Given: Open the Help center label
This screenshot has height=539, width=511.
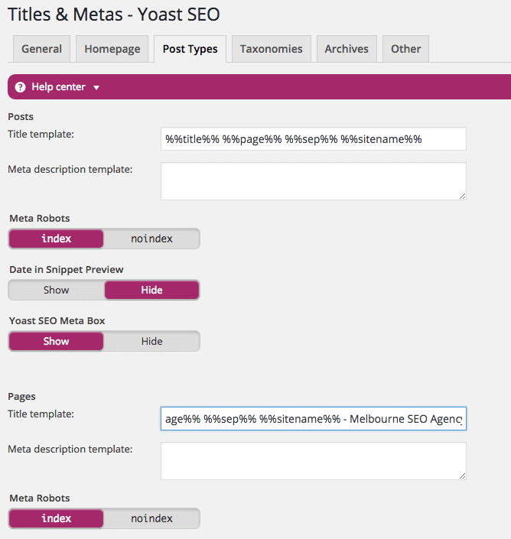Looking at the screenshot, I should pos(58,87).
